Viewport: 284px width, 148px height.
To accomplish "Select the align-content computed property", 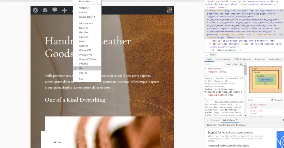I will tap(258, 105).
